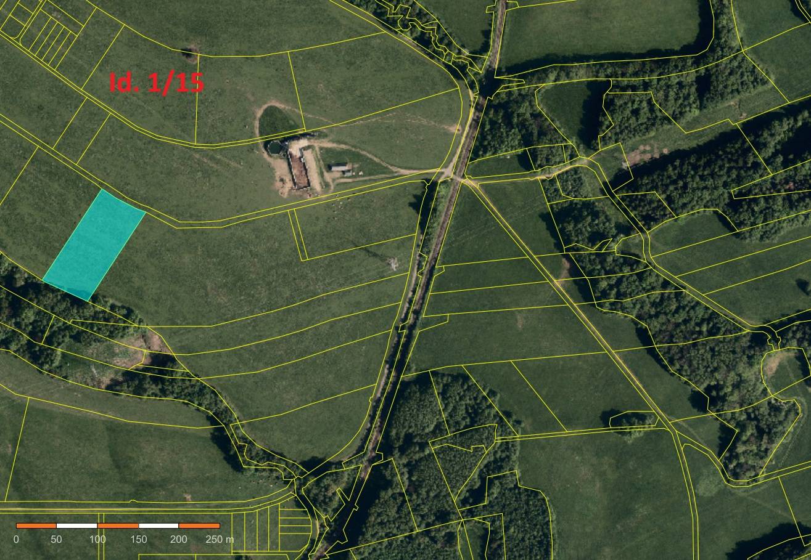Click the "50" label on the scale bar
The height and width of the screenshot is (560, 811).
tap(56, 540)
